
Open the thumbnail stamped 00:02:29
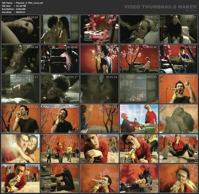point(99,148)
